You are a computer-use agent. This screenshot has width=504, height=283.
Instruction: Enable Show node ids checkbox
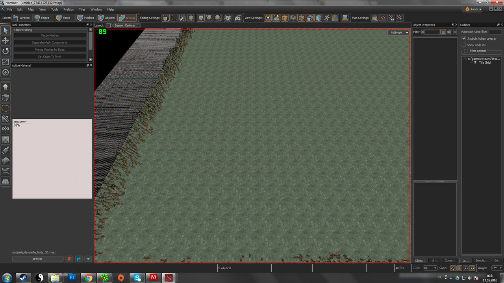pyautogui.click(x=464, y=45)
